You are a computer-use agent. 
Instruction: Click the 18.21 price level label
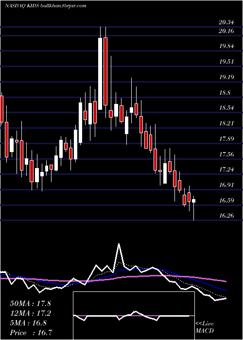pos(226,123)
